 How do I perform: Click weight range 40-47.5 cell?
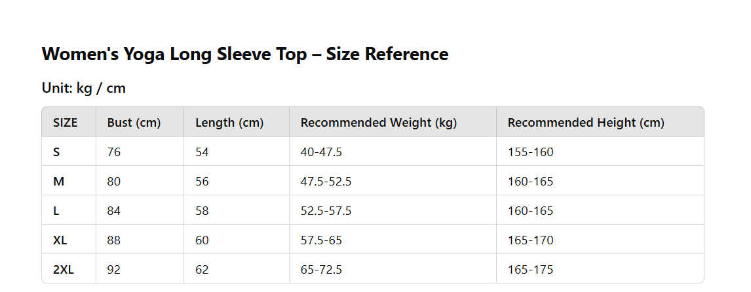321,152
